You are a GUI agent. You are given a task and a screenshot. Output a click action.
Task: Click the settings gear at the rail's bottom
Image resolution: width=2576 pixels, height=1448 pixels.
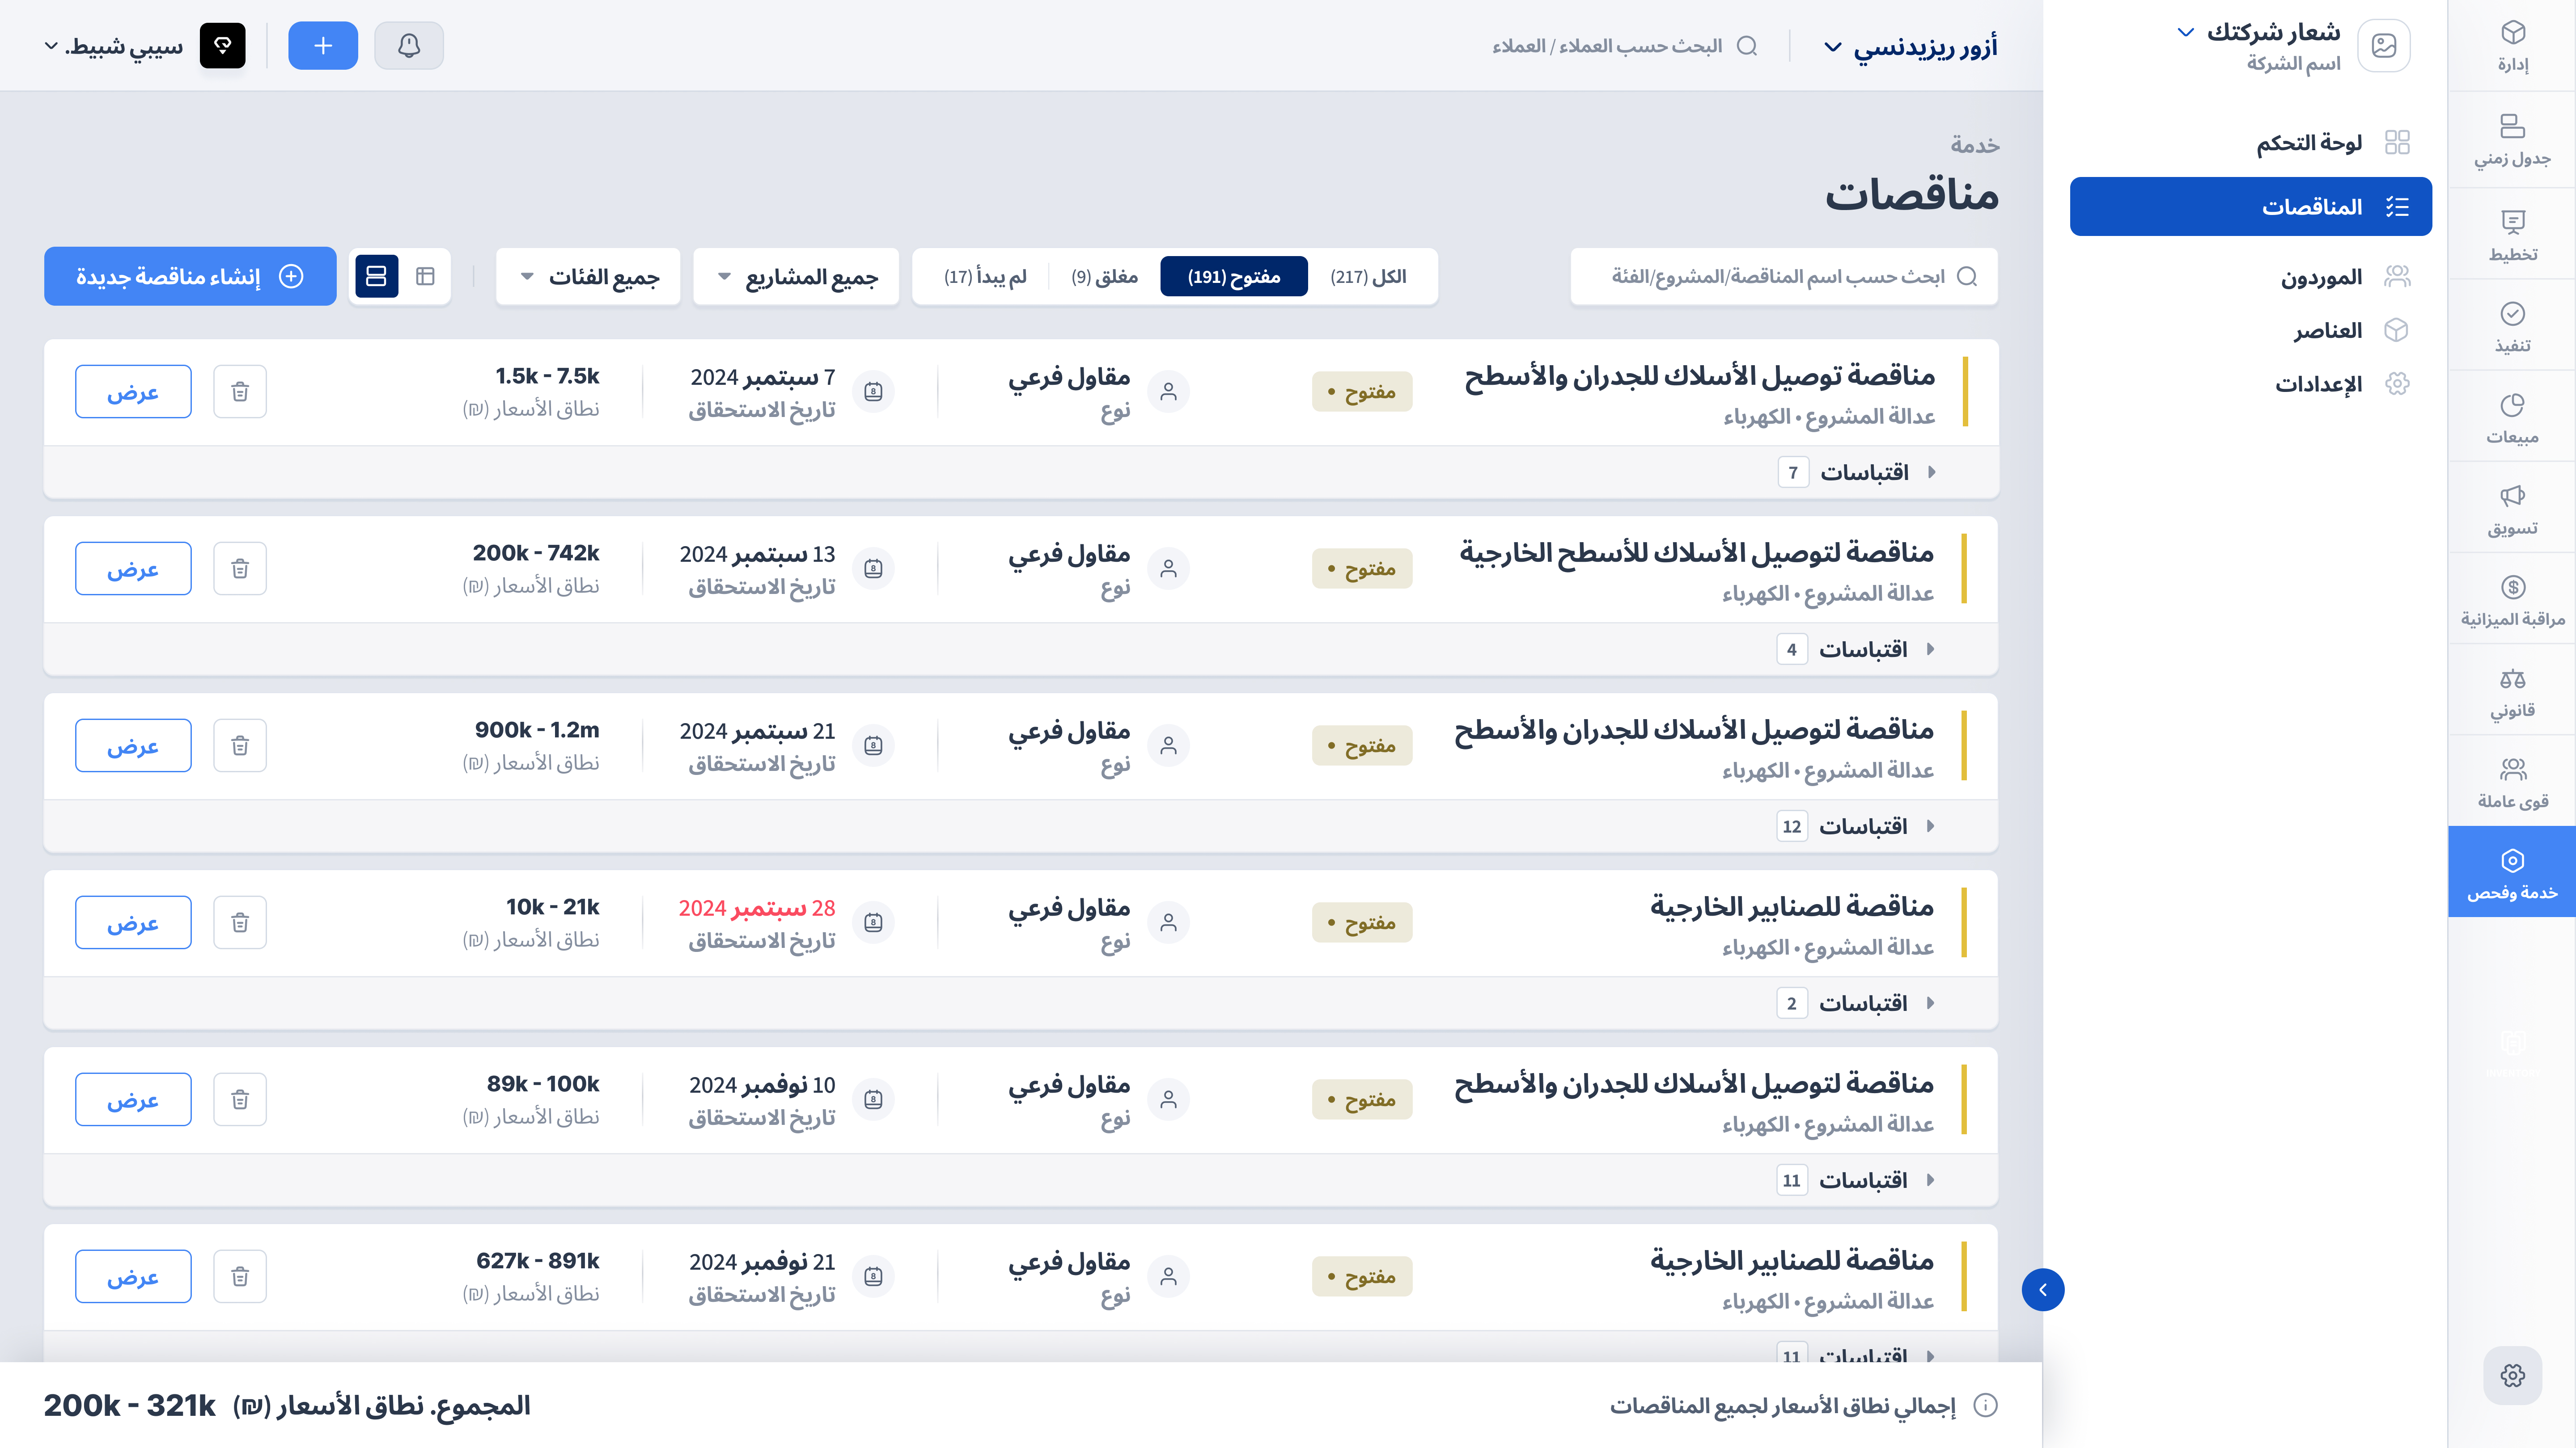[2512, 1375]
